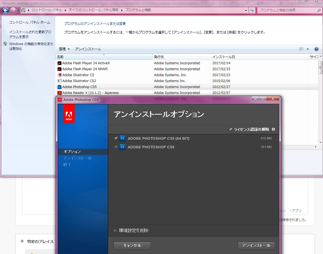323x254 pixels.
Task: Select アンインストール step in uninstaller sidebar
Action: click(77, 158)
